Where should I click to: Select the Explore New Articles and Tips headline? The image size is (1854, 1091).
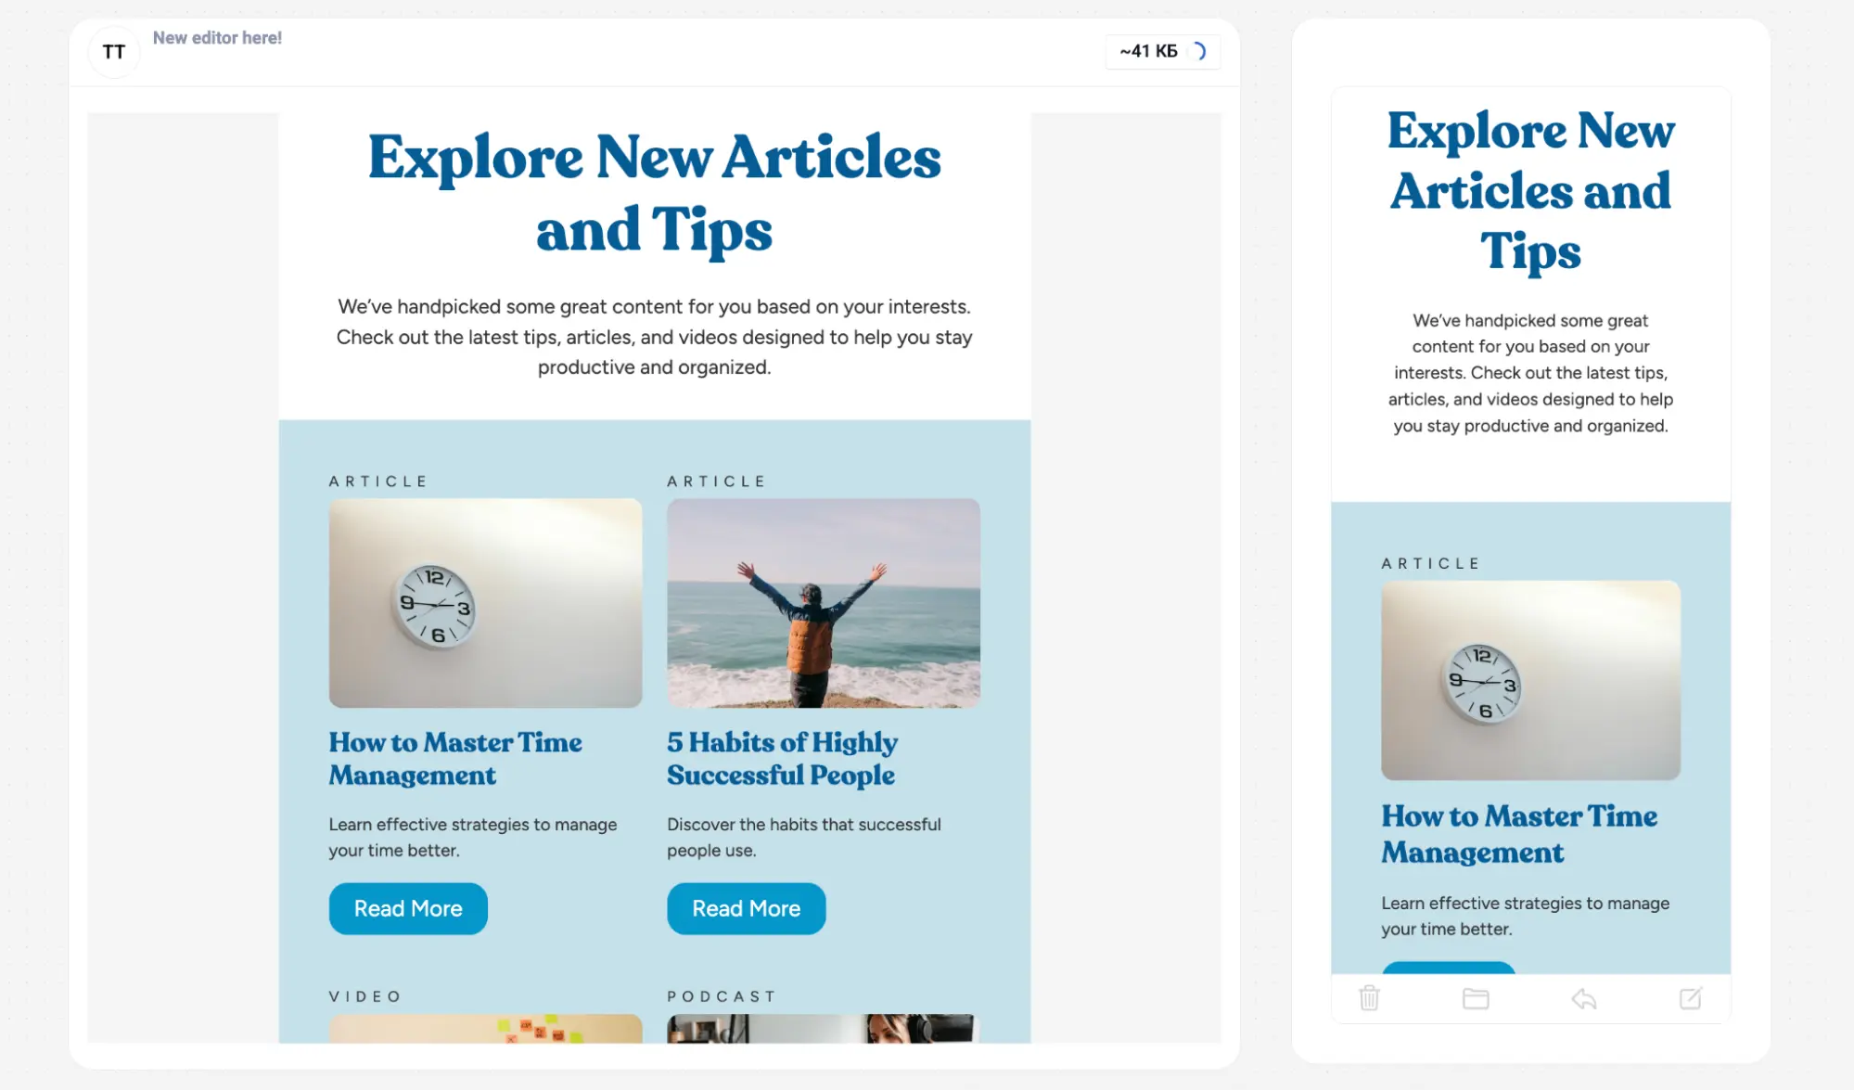click(x=655, y=193)
